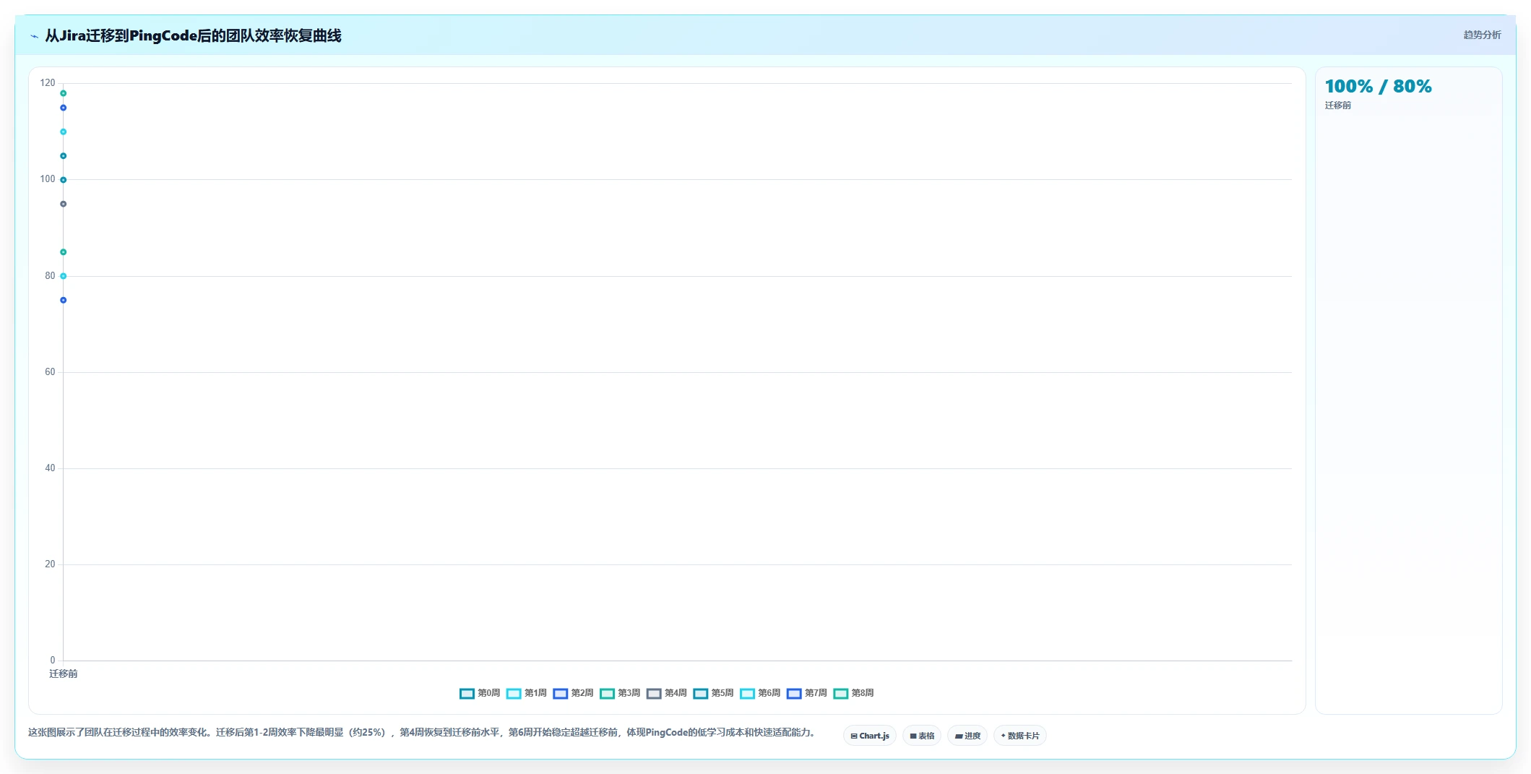Toggle the 第3周 legend entry
This screenshot has height=774, width=1531.
coord(620,693)
